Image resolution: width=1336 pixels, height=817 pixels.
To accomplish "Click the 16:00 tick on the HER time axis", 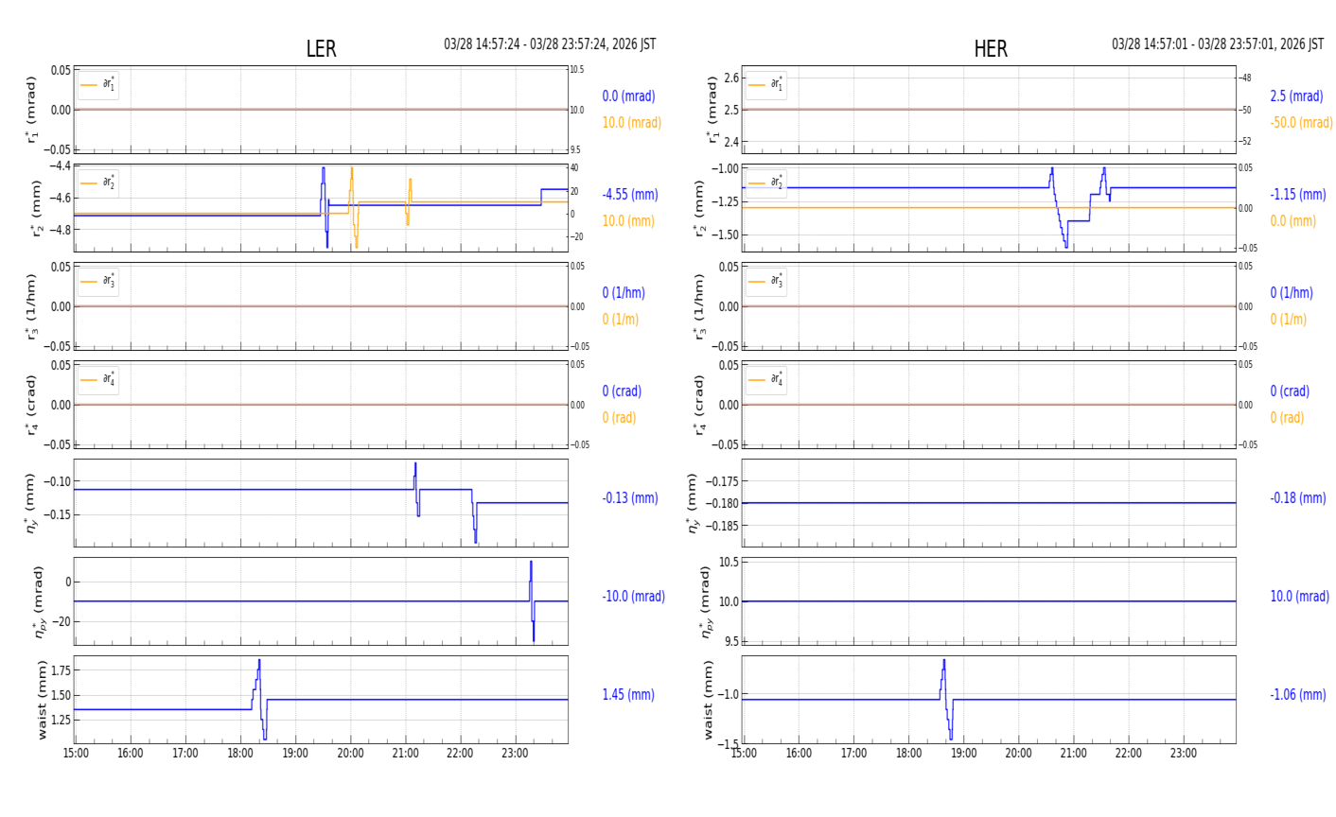I will pyautogui.click(x=799, y=754).
